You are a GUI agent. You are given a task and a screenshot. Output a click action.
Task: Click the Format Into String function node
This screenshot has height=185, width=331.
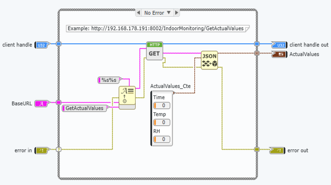pos(127,96)
